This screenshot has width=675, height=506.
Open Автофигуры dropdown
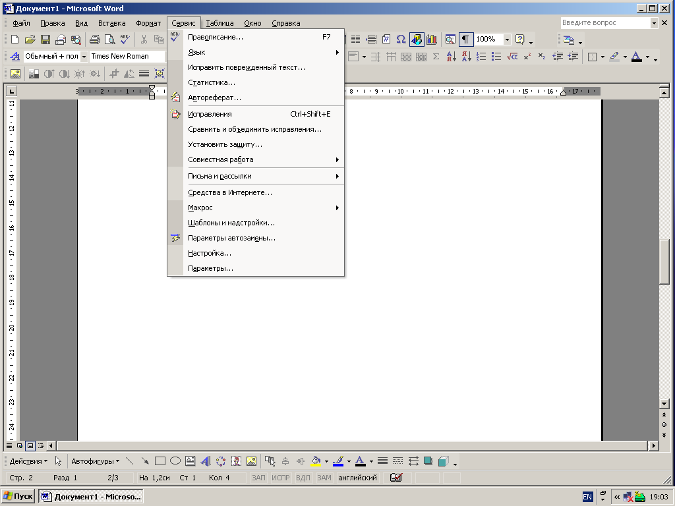point(95,461)
